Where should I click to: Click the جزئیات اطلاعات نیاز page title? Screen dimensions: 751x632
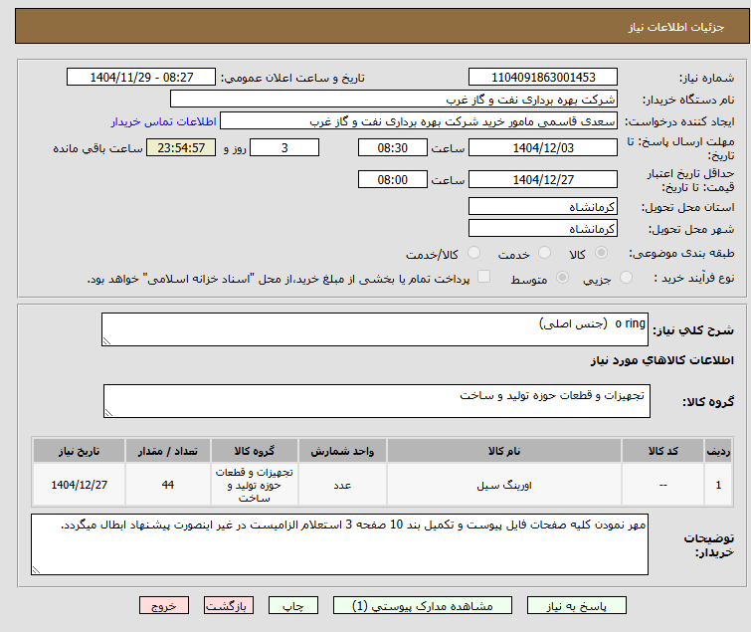click(676, 27)
